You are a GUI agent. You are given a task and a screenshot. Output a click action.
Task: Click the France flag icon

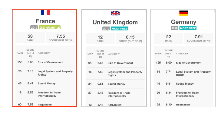pos(45,12)
